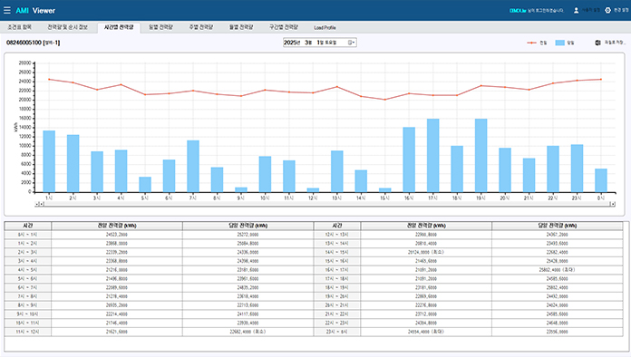The height and width of the screenshot is (357, 631).
Task: Click the left 당일 전력량 (kWh) column header
Action: tap(248, 226)
